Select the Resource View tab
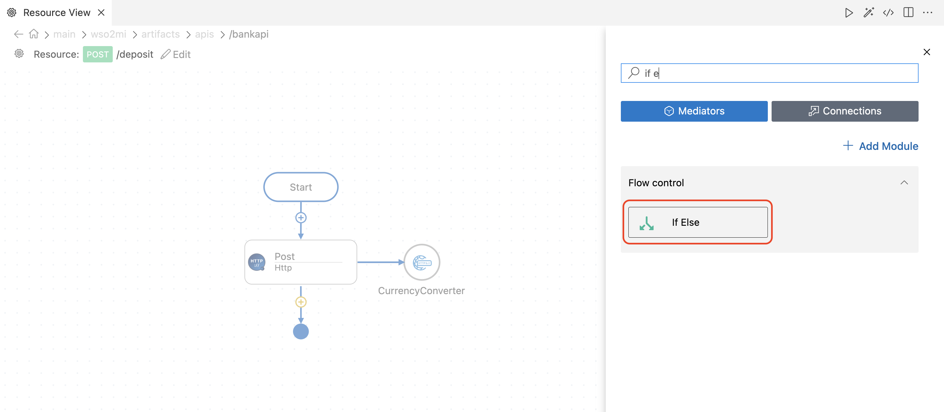 [x=57, y=13]
